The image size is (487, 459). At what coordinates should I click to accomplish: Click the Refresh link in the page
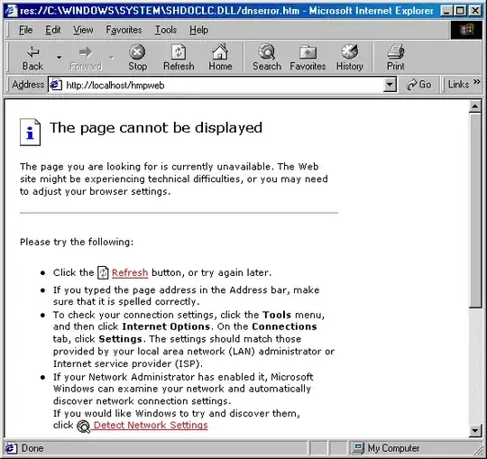(130, 272)
